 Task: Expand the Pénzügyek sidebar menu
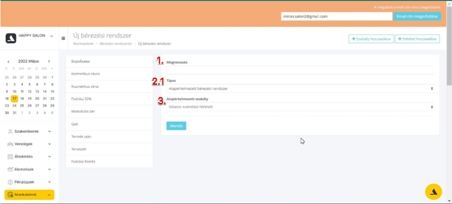click(x=29, y=182)
